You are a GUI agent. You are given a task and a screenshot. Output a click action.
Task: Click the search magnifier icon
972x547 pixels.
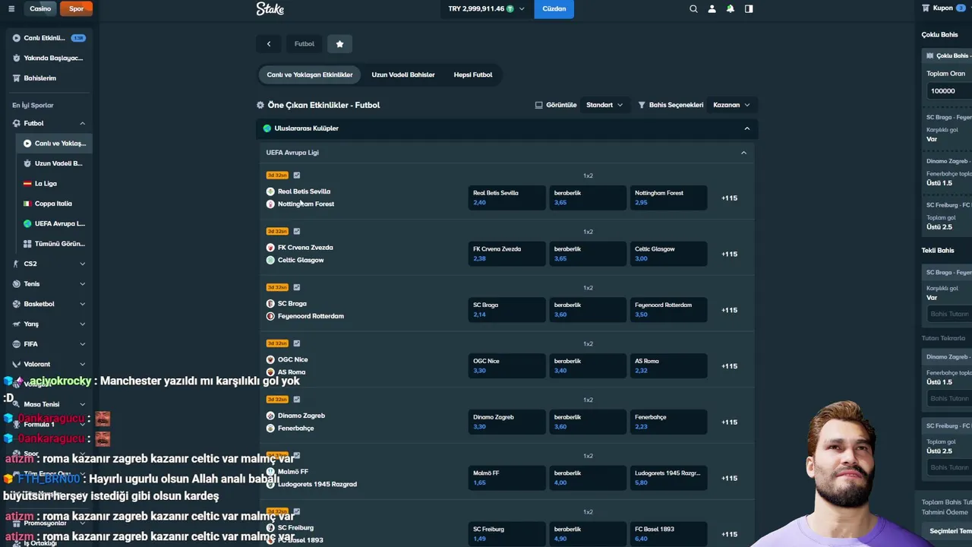click(x=693, y=9)
